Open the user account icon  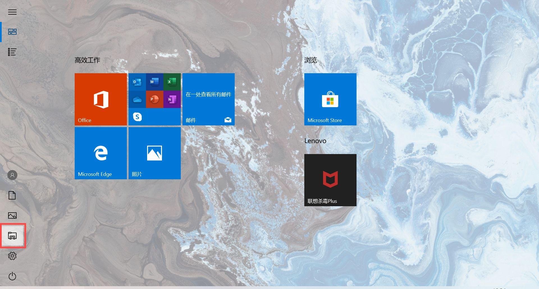pyautogui.click(x=12, y=175)
